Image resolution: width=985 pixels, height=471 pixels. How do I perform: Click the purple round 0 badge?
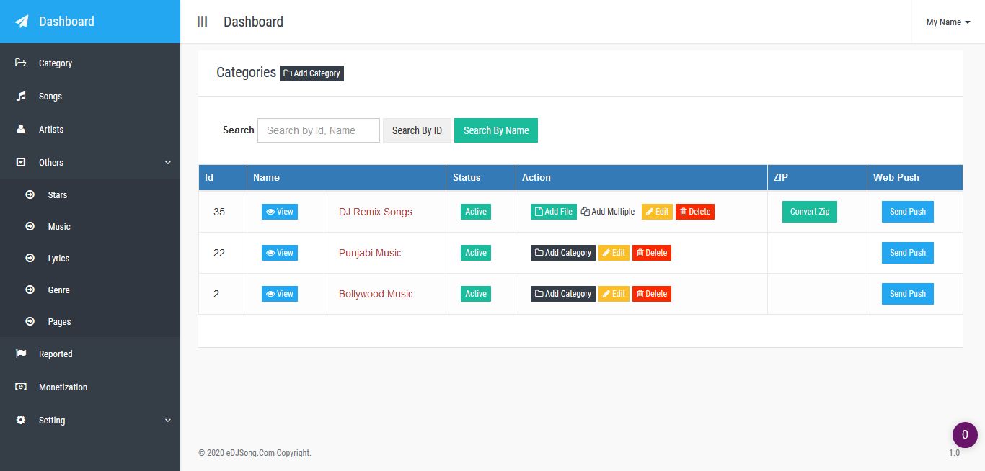[965, 435]
